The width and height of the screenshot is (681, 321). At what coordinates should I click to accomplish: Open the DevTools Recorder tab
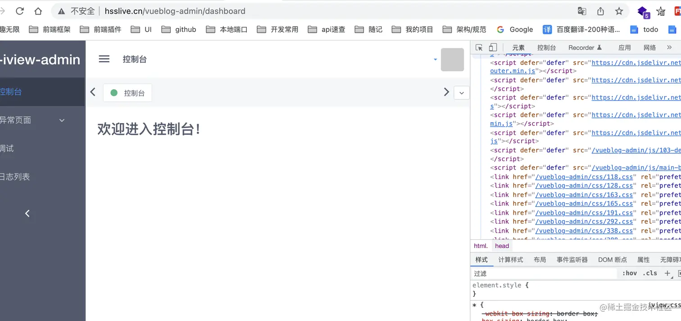click(585, 47)
